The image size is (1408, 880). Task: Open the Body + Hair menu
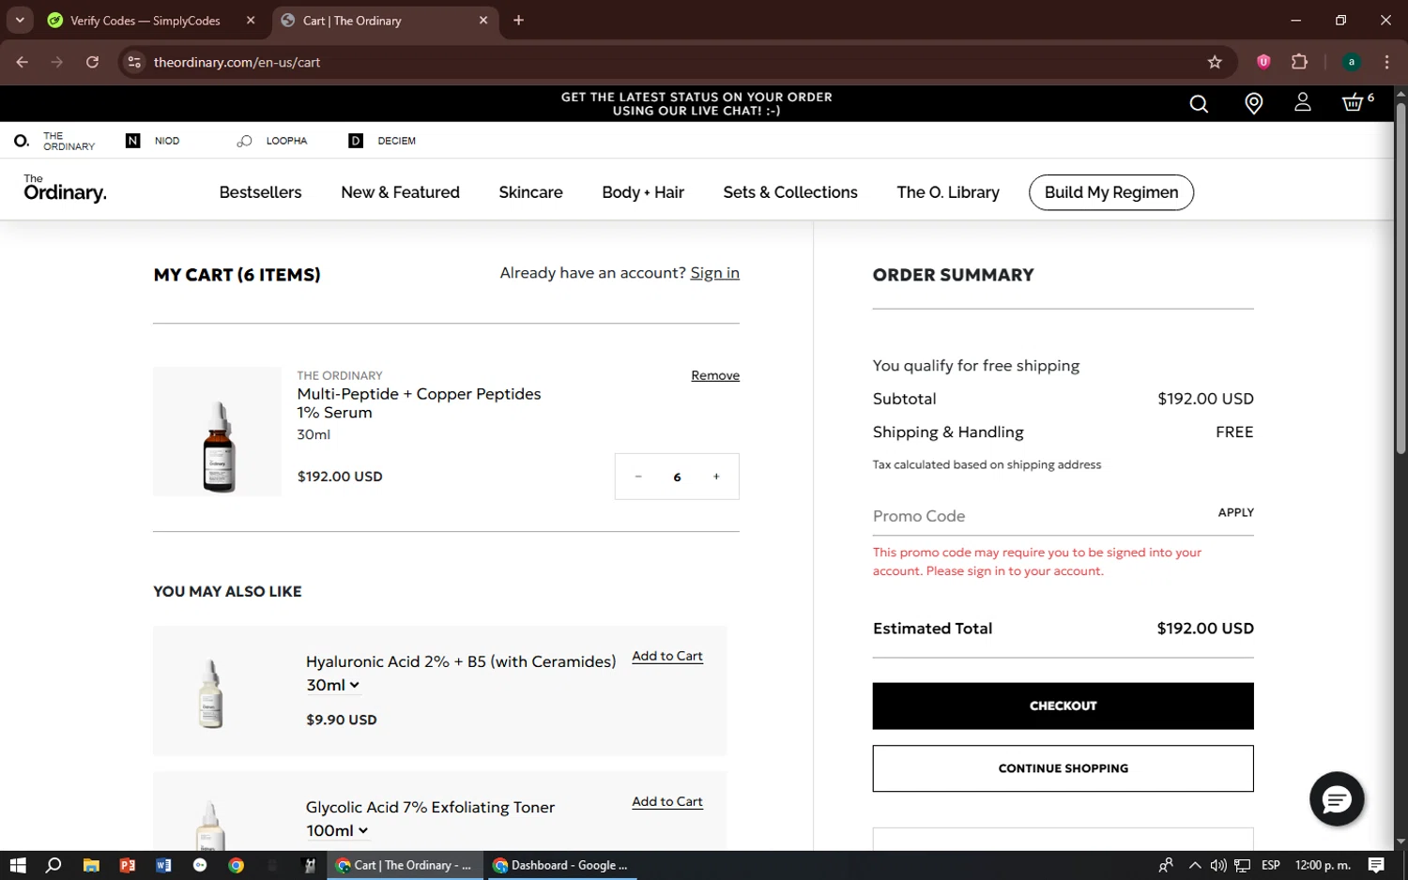pos(643,192)
